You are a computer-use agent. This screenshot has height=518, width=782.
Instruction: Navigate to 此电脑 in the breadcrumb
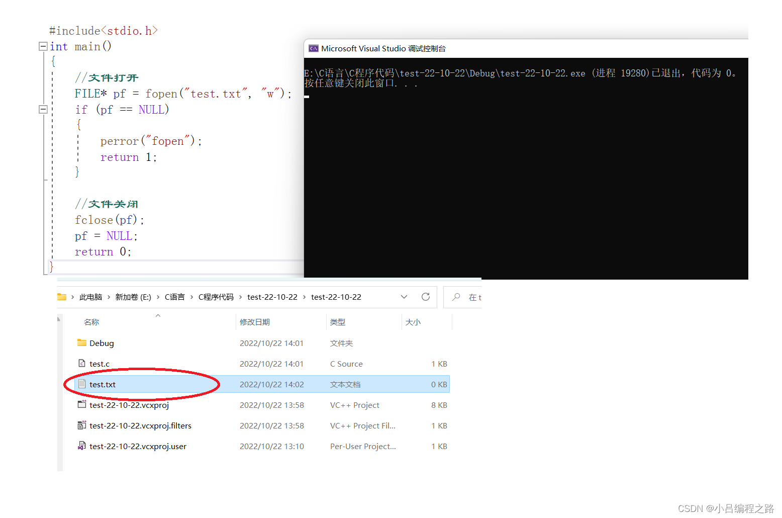[90, 297]
